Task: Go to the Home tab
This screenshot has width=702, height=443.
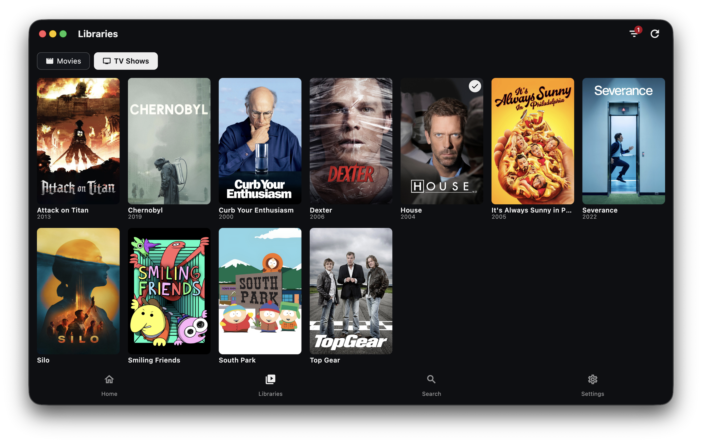Action: point(109,386)
